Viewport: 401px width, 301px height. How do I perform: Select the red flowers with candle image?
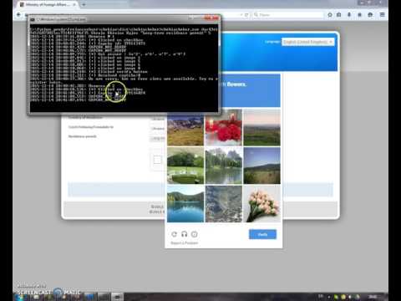tap(224, 127)
